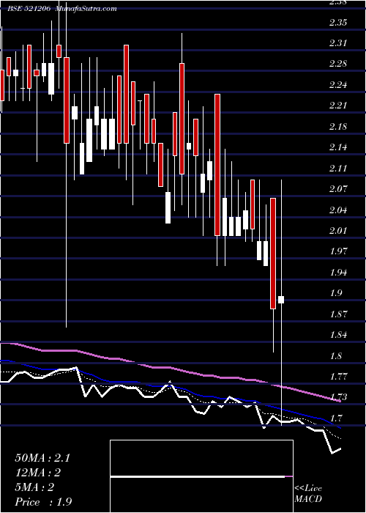Click the 2.14 price axis label
366x513 pixels.
[x=338, y=147]
